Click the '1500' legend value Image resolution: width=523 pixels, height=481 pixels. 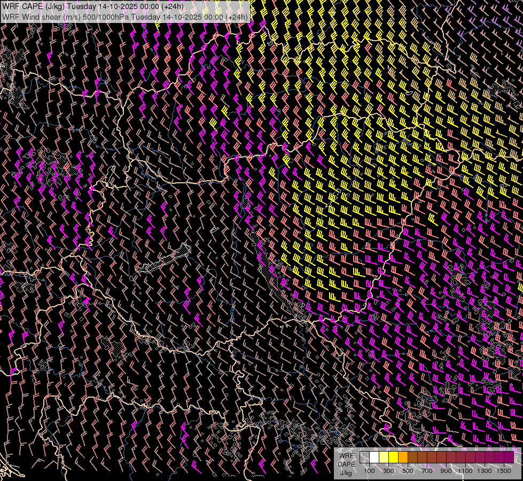click(x=504, y=471)
